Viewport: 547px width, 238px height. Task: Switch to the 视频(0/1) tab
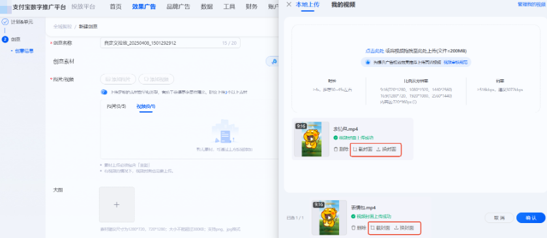146,106
